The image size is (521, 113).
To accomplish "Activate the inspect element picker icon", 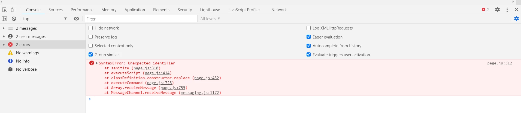I will pos(4,10).
